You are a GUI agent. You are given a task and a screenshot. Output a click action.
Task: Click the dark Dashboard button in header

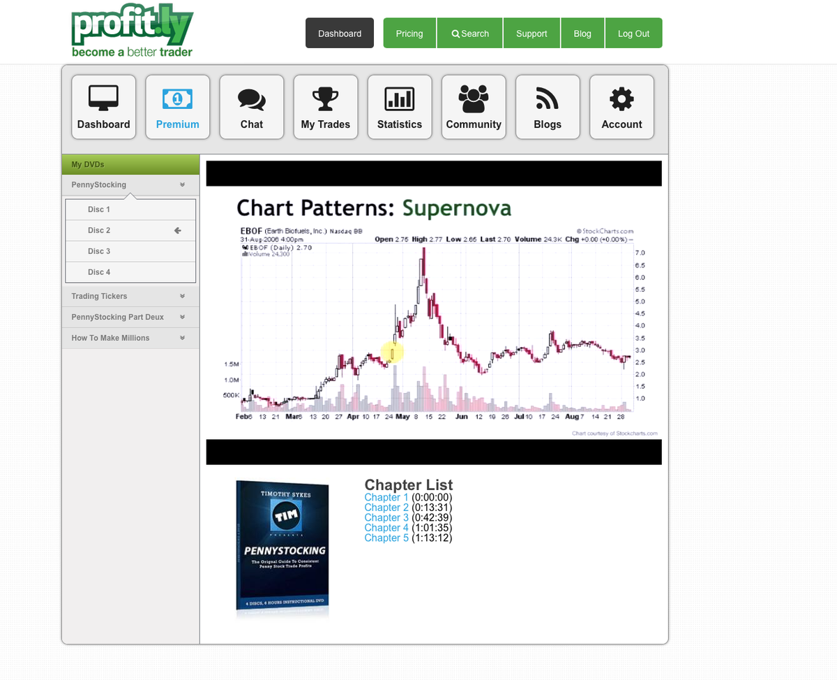pyautogui.click(x=340, y=33)
